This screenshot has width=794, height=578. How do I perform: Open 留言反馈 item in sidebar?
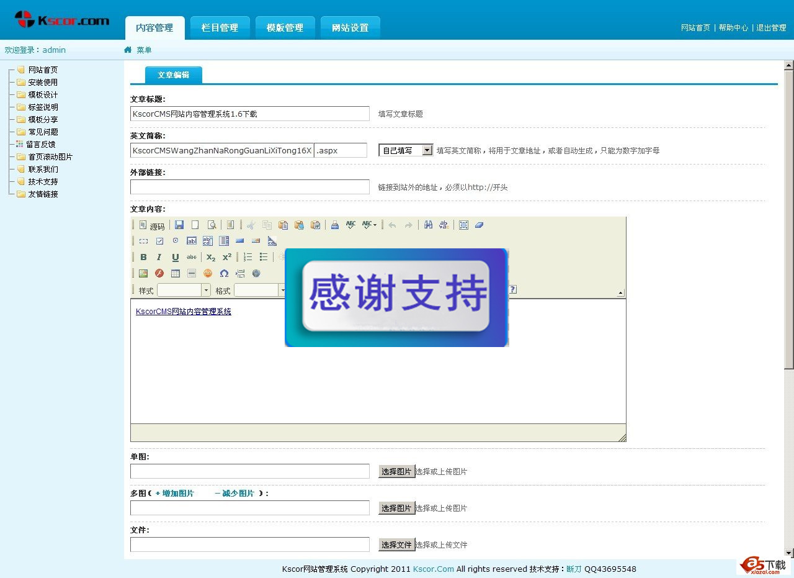pyautogui.click(x=40, y=144)
